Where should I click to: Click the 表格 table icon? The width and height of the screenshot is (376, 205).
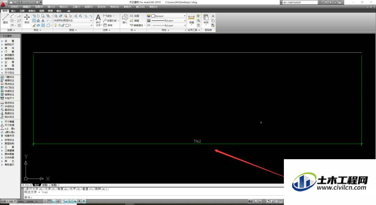(105, 25)
